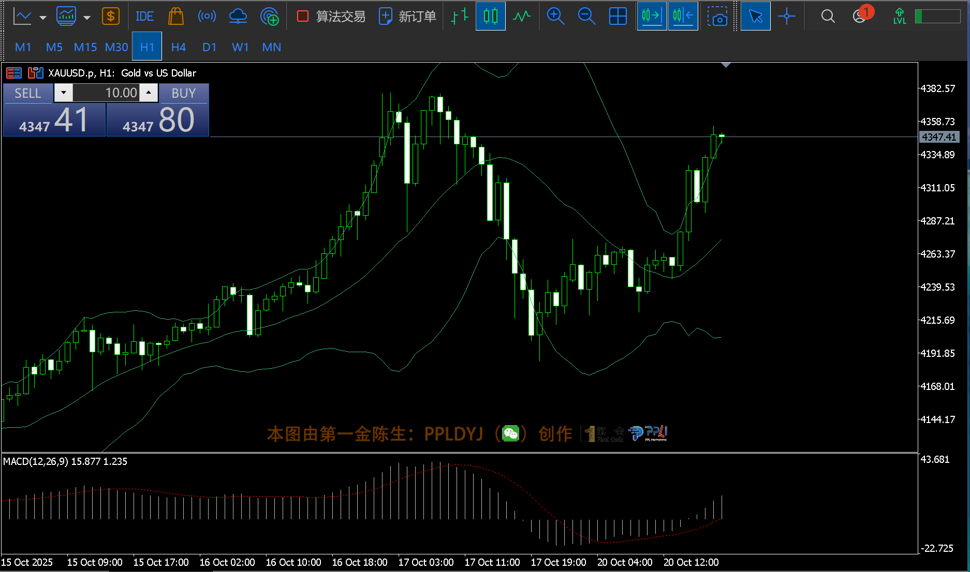Decrease lot volume with down arrow

click(64, 93)
